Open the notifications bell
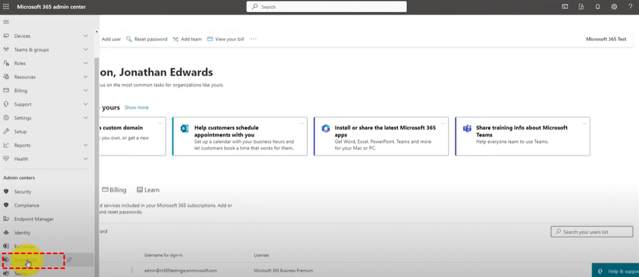Screen dimensions: 639x277 (598, 7)
